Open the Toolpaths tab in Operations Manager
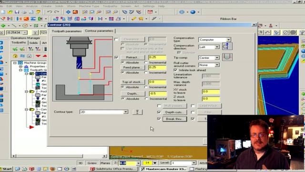The width and height of the screenshot is (305, 172). 19,43
